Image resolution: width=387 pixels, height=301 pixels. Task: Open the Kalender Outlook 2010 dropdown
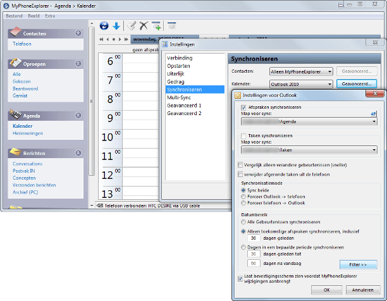pos(301,84)
